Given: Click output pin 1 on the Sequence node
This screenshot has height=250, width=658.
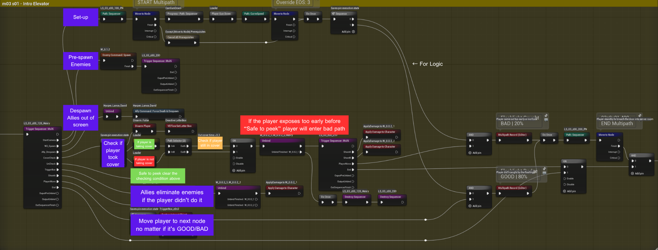Looking at the screenshot, I should coord(353,25).
